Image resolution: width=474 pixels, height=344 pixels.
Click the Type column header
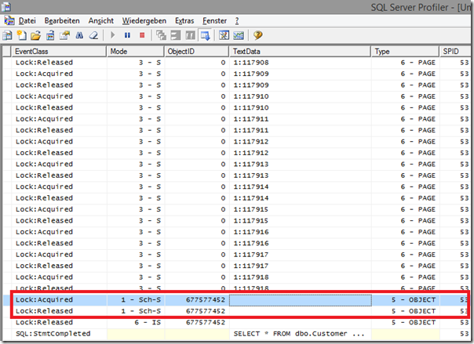406,51
